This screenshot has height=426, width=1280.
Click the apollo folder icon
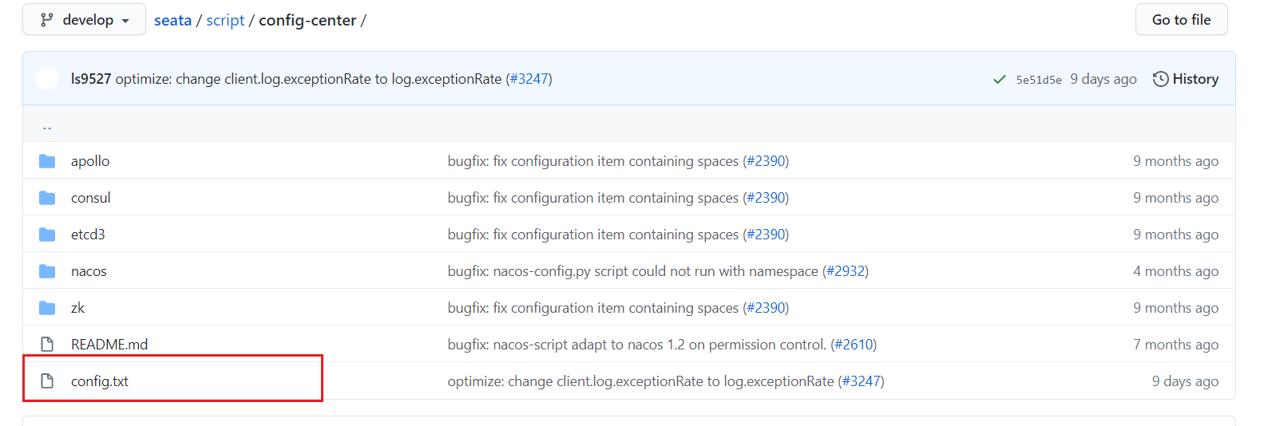click(x=47, y=161)
